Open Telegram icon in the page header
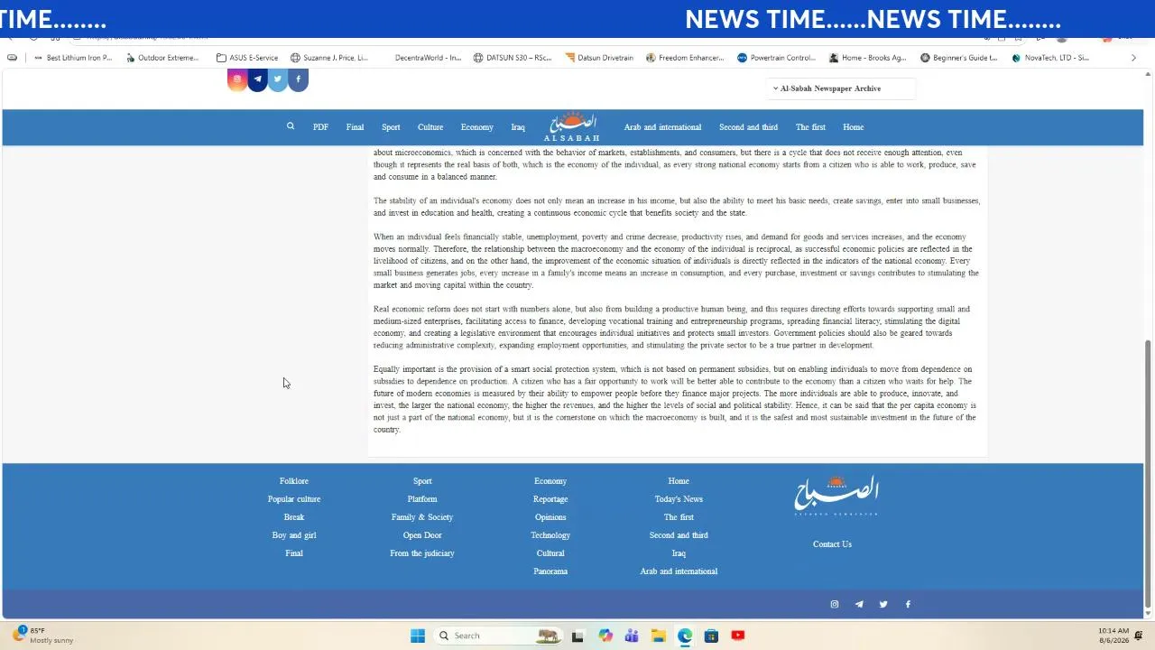Viewport: 1155px width, 650px height. coord(257,79)
